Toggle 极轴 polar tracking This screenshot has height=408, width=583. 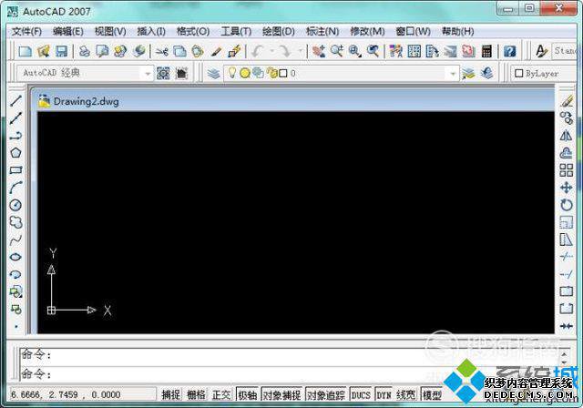click(x=248, y=394)
